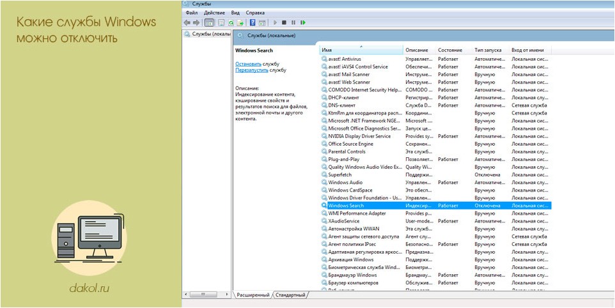This screenshot has width=615, height=308.
Task: Open the Файл menu
Action: tap(192, 13)
